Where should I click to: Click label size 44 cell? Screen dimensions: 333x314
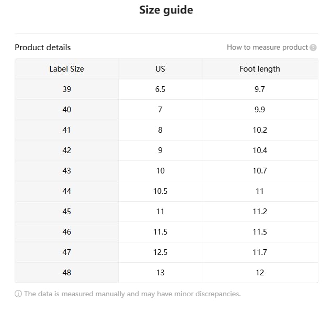tap(66, 191)
